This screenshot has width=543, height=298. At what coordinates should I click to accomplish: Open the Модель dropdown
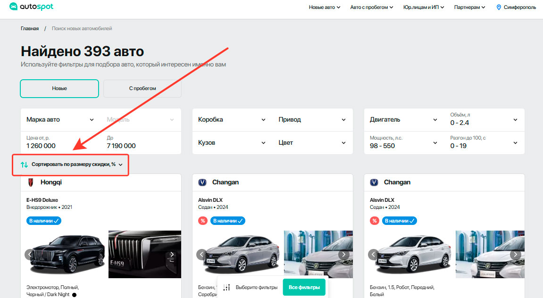[x=140, y=120]
